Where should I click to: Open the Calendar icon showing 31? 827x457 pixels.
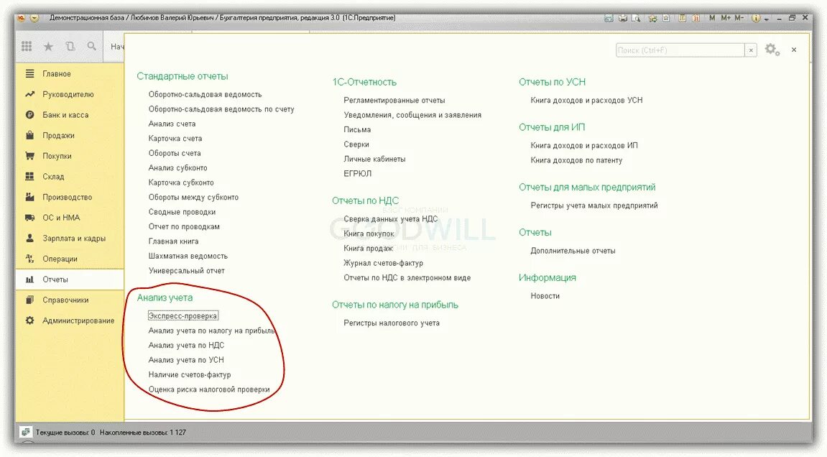pyautogui.click(x=696, y=18)
